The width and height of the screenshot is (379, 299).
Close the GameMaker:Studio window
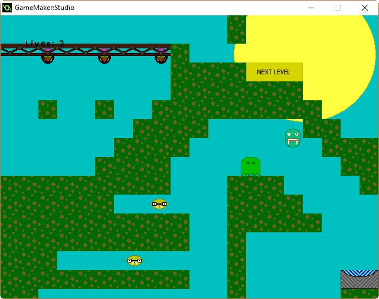pyautogui.click(x=365, y=8)
